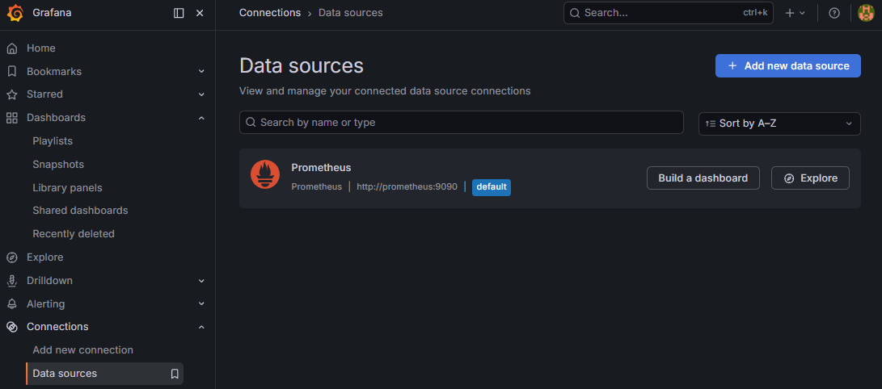This screenshot has height=389, width=882.
Task: Click the Grafana logo icon
Action: coord(15,13)
